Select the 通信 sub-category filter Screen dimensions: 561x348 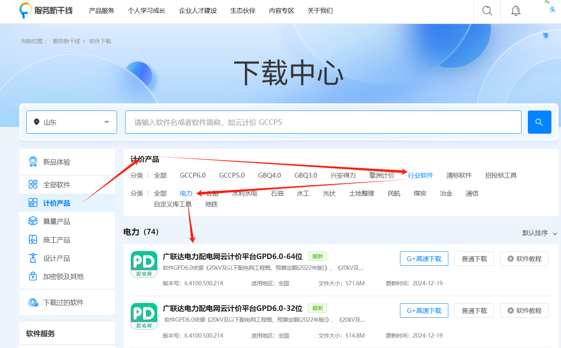[x=472, y=193]
